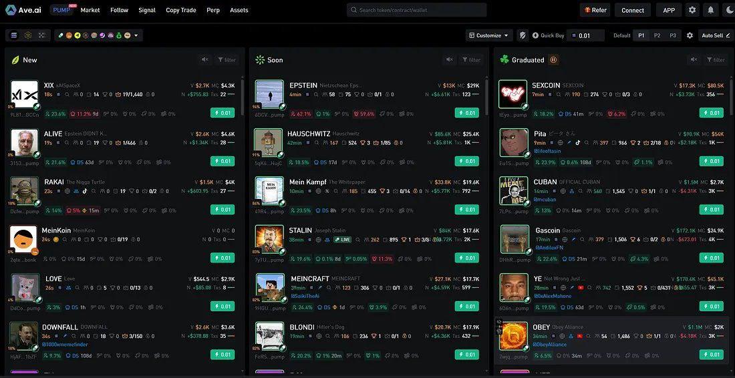Open the Ave.ai home logo
735x378 pixels.
coord(23,10)
